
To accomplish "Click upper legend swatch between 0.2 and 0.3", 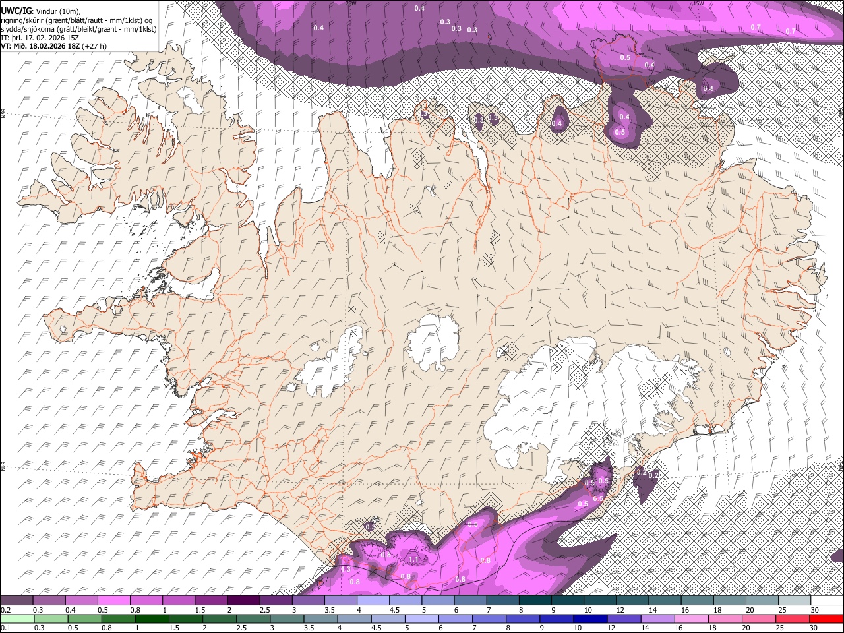I will click(16, 601).
